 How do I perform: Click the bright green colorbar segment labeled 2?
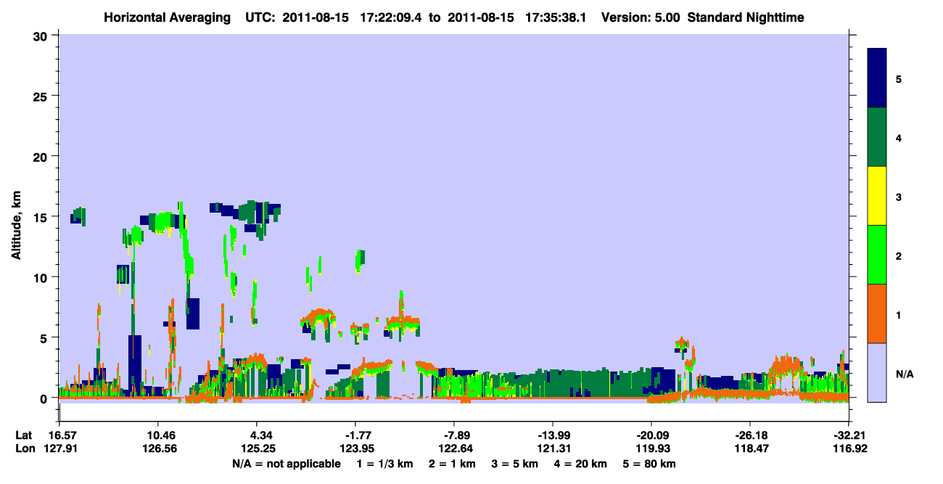877,255
